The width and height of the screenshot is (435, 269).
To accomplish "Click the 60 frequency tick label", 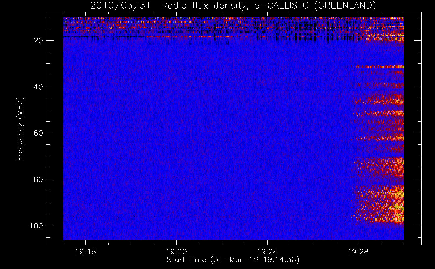I will (38, 133).
